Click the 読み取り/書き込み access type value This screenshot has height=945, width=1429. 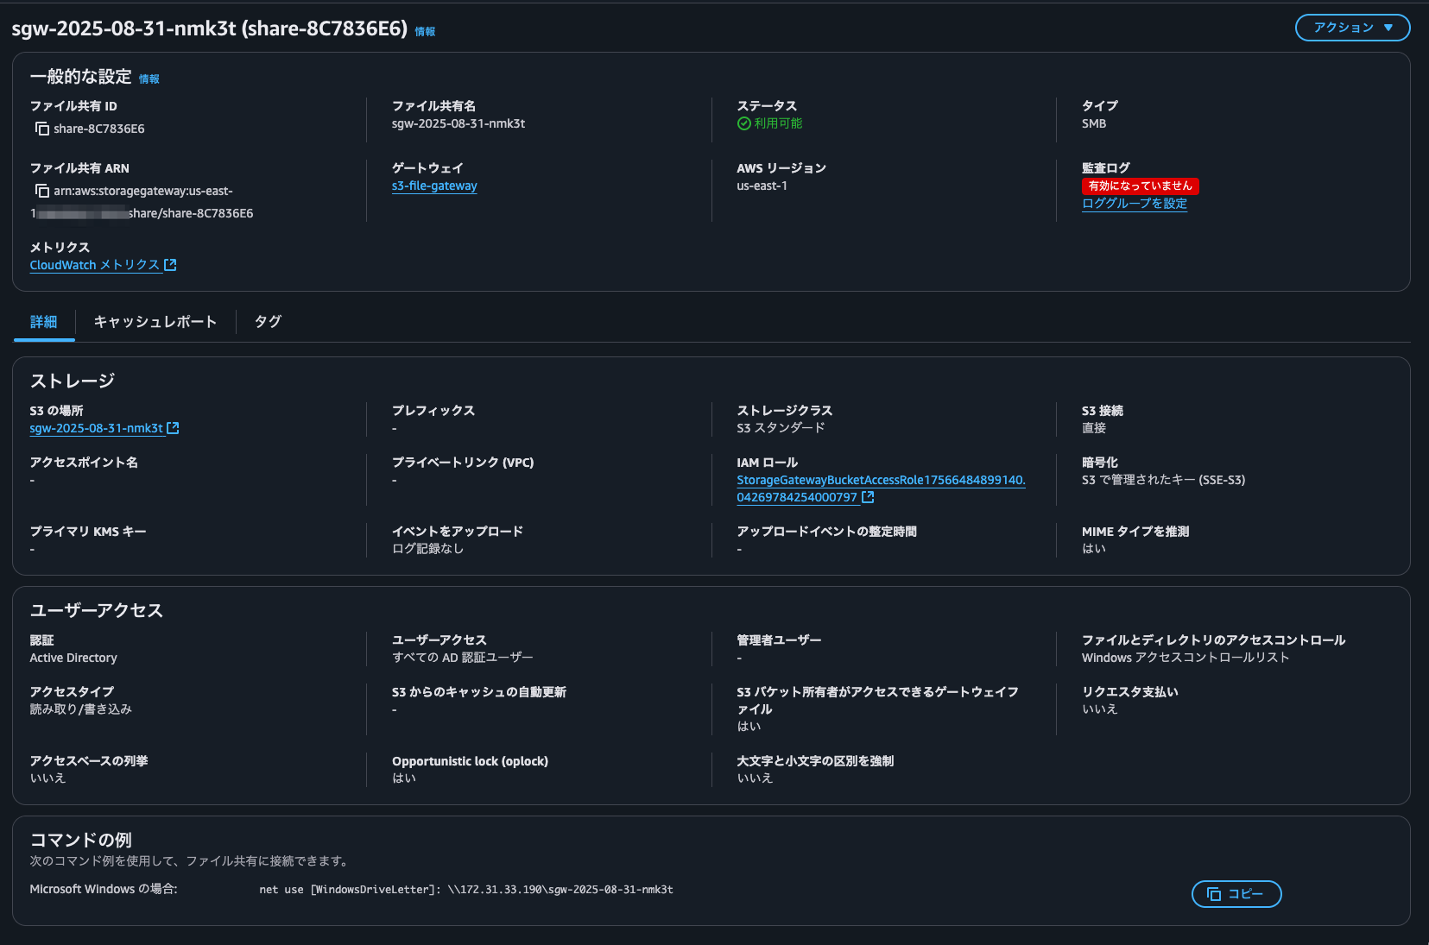[81, 709]
